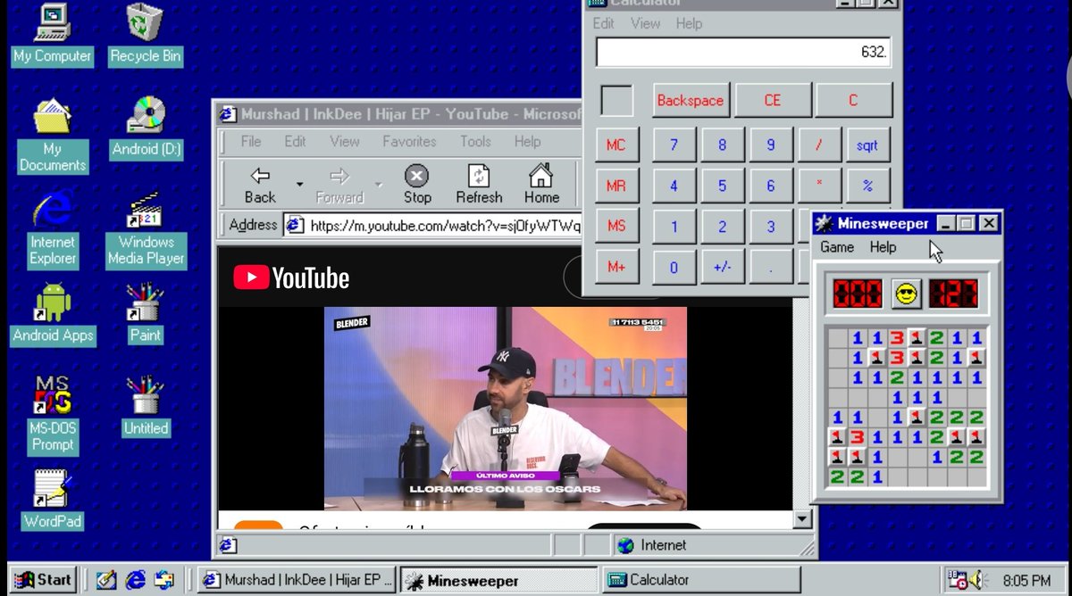Click Back in Internet Explorer toolbar

coord(260,185)
